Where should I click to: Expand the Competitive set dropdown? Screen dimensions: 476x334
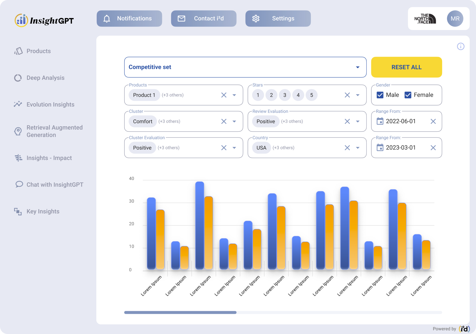357,67
